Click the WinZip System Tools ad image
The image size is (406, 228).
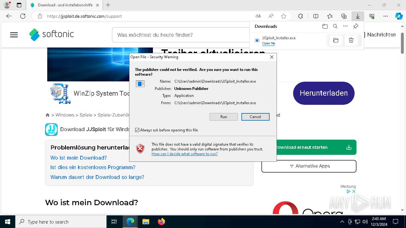[60, 93]
